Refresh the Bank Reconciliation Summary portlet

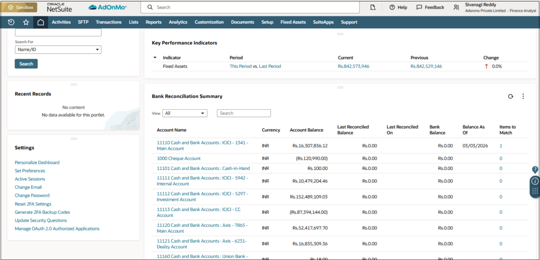point(510,97)
